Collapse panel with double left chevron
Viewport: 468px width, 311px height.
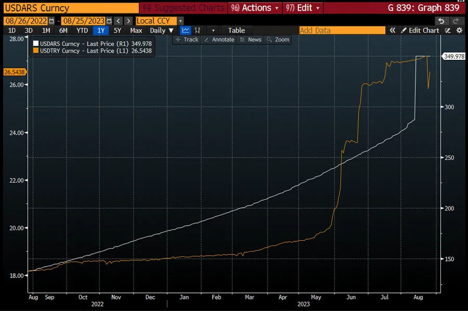tap(393, 31)
